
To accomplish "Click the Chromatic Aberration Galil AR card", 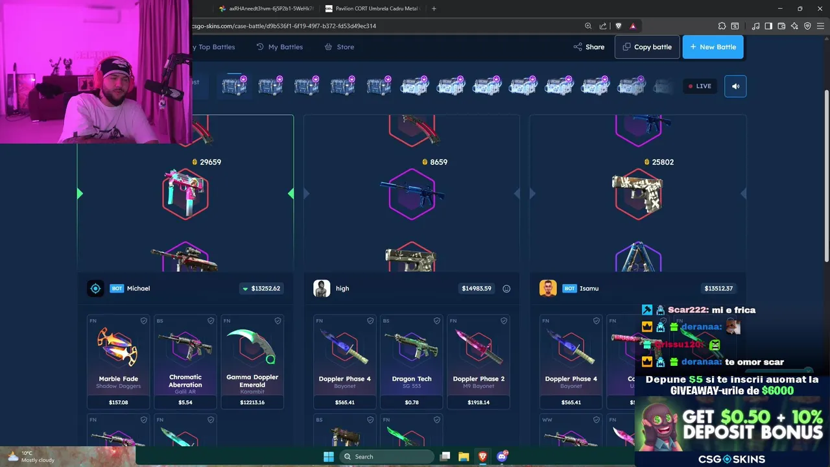I will [x=185, y=362].
